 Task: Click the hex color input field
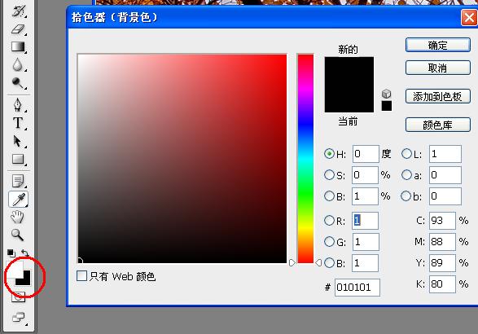click(357, 288)
